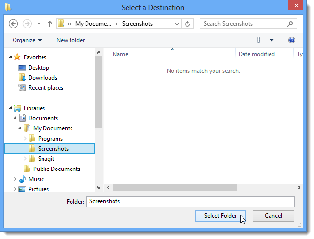This screenshot has width=314, height=239.
Task: Collapse the My Documents folder
Action: point(20,128)
